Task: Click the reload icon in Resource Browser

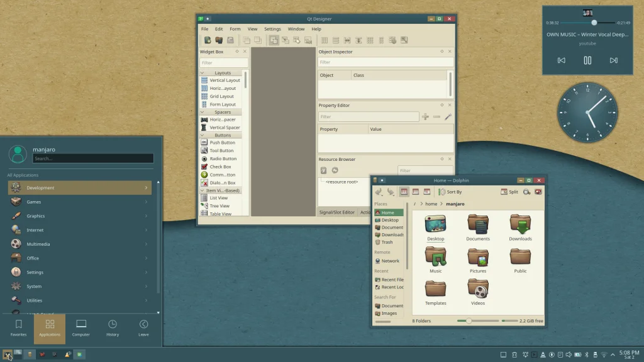Action: pyautogui.click(x=335, y=170)
